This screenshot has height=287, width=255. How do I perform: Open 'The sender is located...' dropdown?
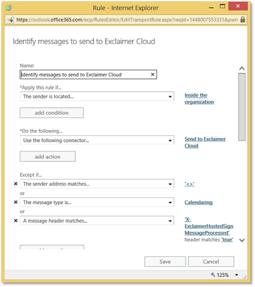point(97,96)
